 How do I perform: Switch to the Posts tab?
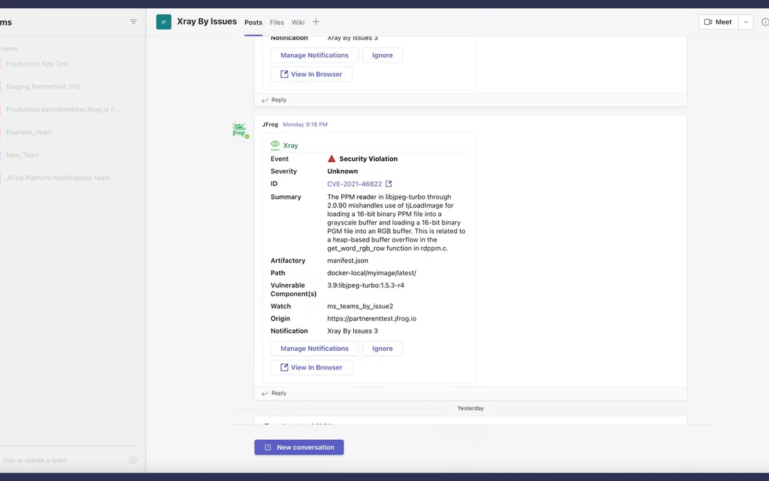pyautogui.click(x=253, y=23)
